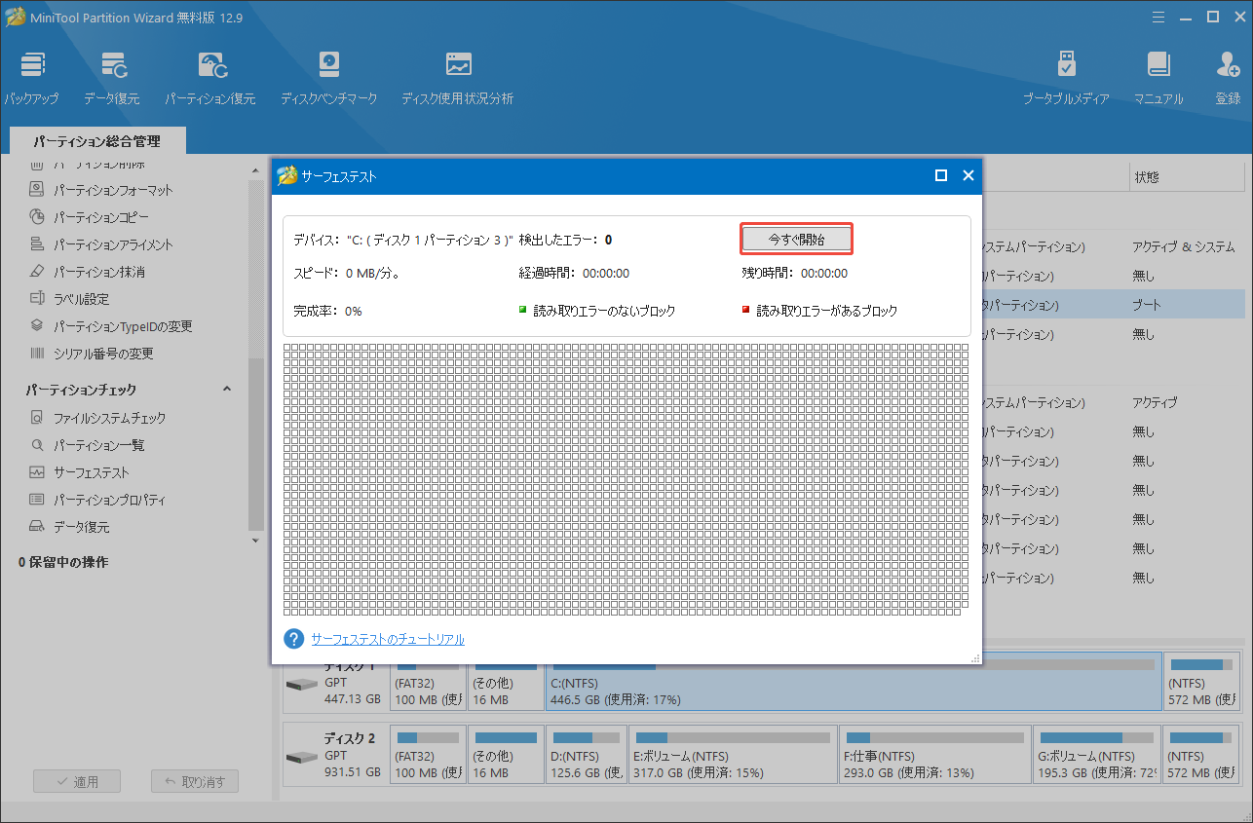Select パーティションTypeIDの変更 in sidebar
The width and height of the screenshot is (1253, 823).
pos(111,326)
